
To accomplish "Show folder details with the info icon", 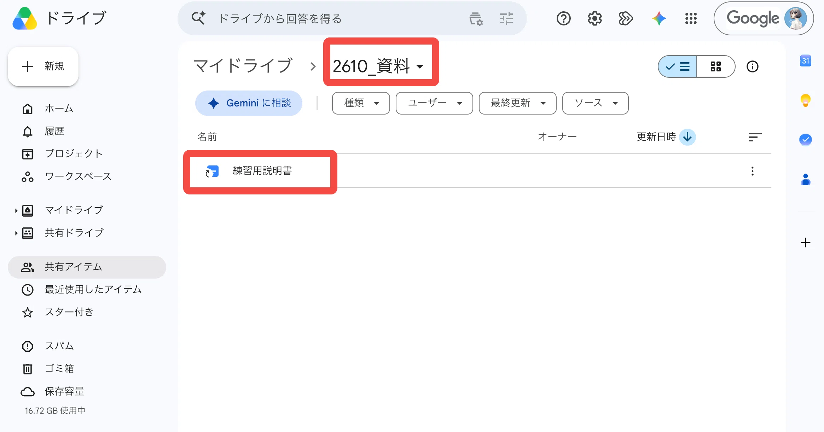I will [x=752, y=66].
